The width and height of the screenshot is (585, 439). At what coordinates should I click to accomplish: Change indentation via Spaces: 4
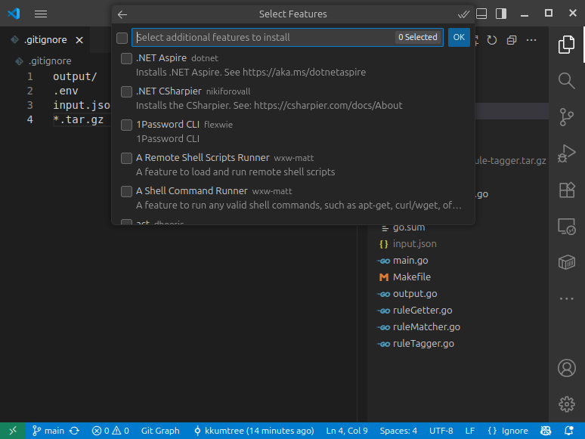[x=398, y=431]
